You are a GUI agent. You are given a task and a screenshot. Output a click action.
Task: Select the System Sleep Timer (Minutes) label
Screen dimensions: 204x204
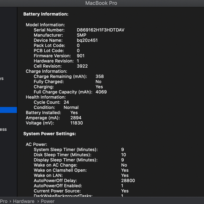66,149
